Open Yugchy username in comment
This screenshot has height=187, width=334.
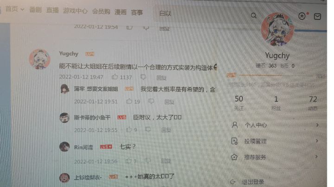69,54
